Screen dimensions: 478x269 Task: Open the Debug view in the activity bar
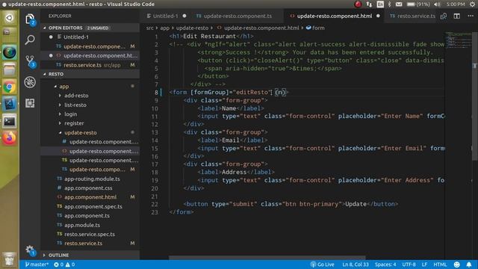click(30, 82)
